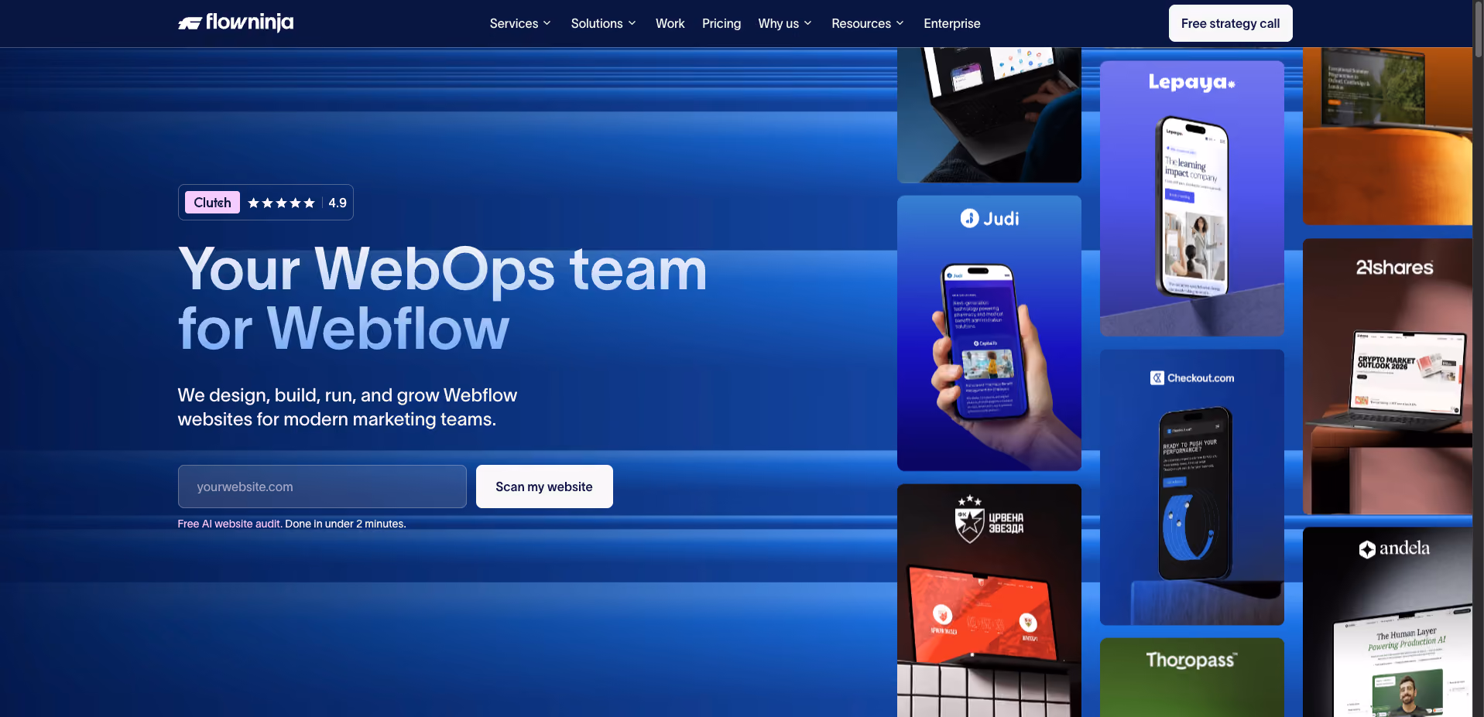
Task: Open the andela project card
Action: pos(1387,623)
